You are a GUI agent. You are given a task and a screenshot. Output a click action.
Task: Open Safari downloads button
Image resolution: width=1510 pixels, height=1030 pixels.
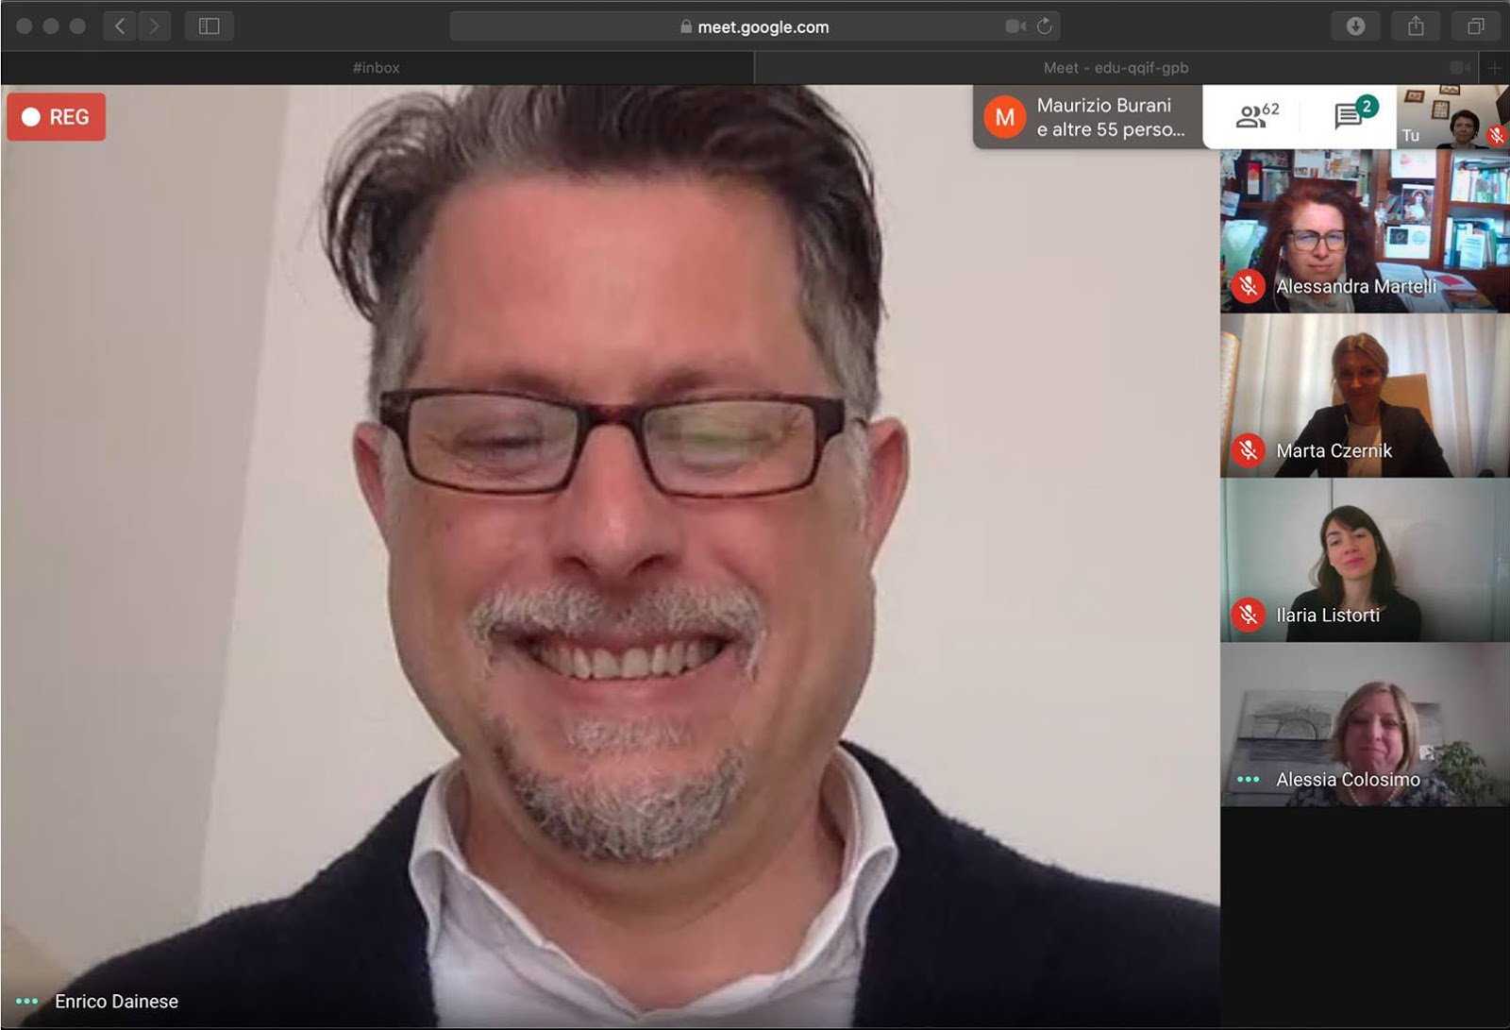click(1355, 26)
